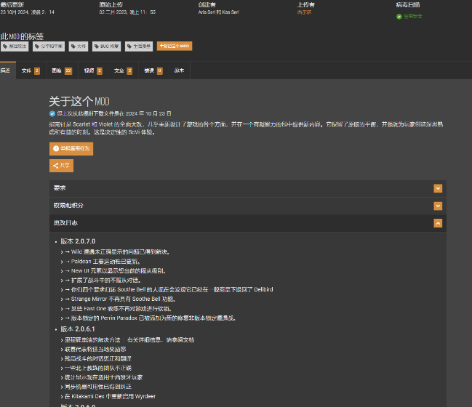The image size is (472, 407).
Task: Open the 文件 (Files) tab
Action: (x=31, y=70)
